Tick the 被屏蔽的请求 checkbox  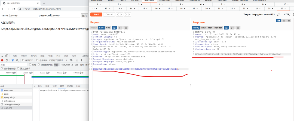2,69
